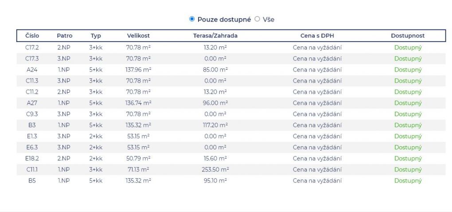Click the 'Dostupnost' column header
Viewport: 452px width, 212px height.
(408, 36)
